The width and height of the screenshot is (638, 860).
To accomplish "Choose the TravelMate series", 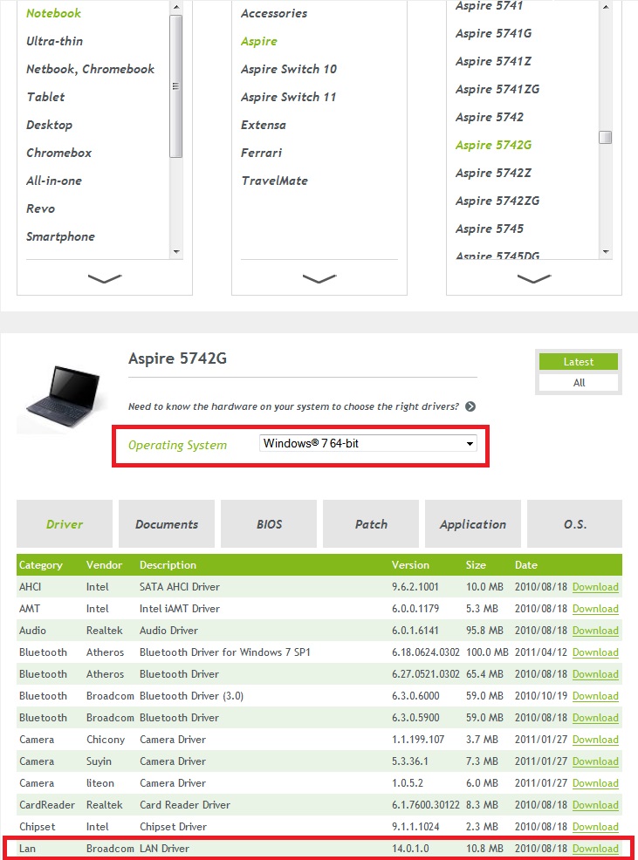I will [275, 181].
